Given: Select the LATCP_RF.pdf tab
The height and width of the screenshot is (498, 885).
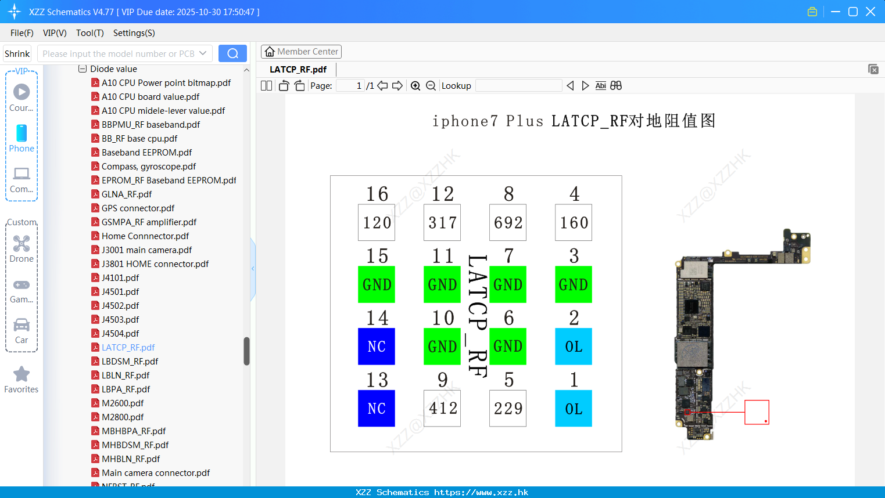Looking at the screenshot, I should 298,69.
